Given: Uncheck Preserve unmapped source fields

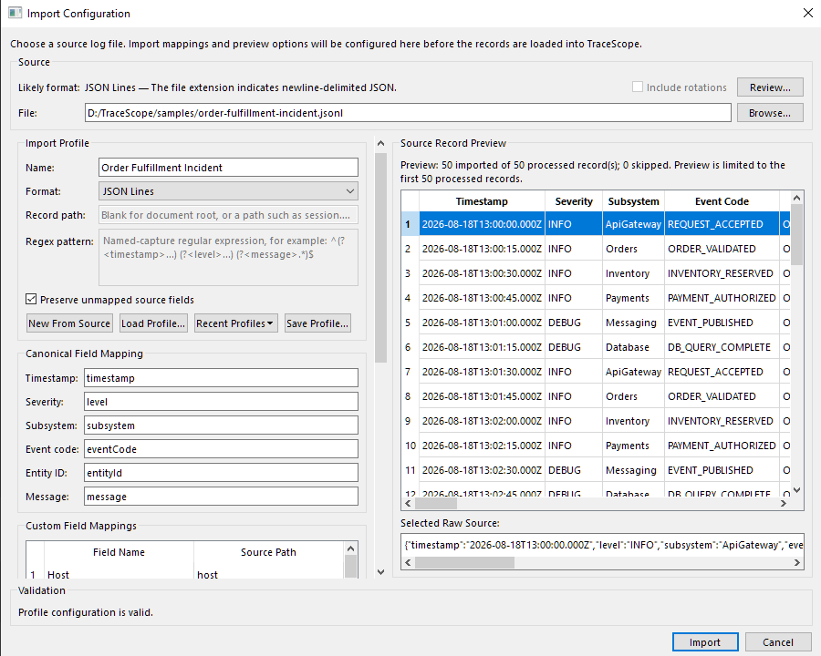Looking at the screenshot, I should pyautogui.click(x=31, y=299).
